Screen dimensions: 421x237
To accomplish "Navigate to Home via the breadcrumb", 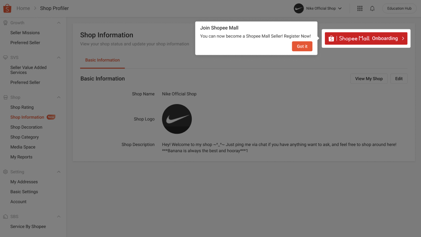I will point(23,8).
